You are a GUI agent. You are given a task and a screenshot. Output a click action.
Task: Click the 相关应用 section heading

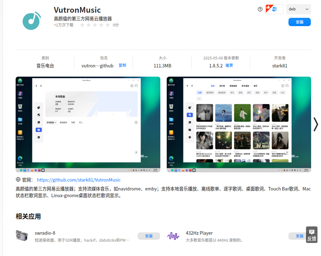point(28,216)
